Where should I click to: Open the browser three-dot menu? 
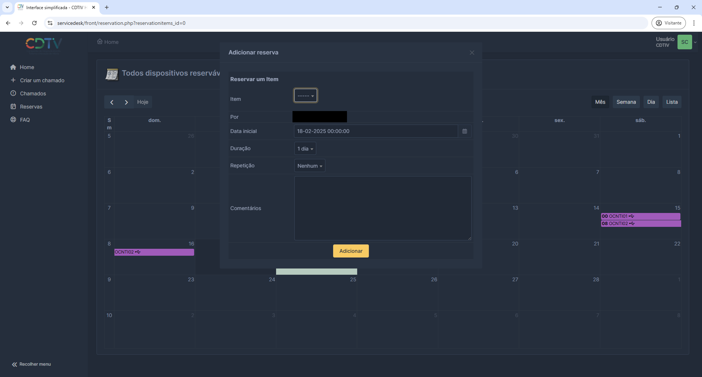pos(694,23)
